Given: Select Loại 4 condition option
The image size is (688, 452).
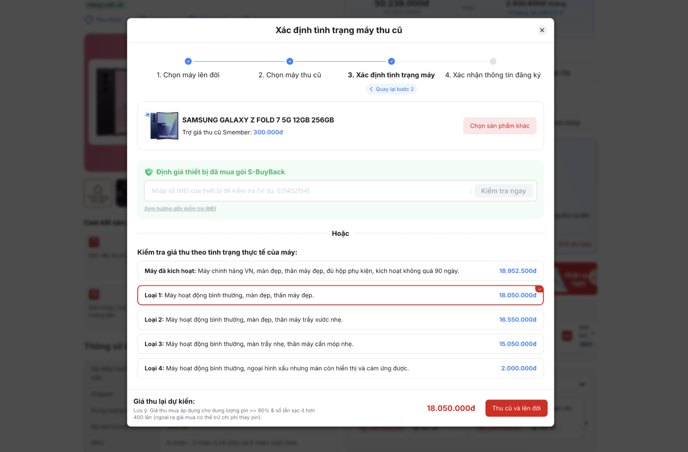Looking at the screenshot, I should point(341,368).
